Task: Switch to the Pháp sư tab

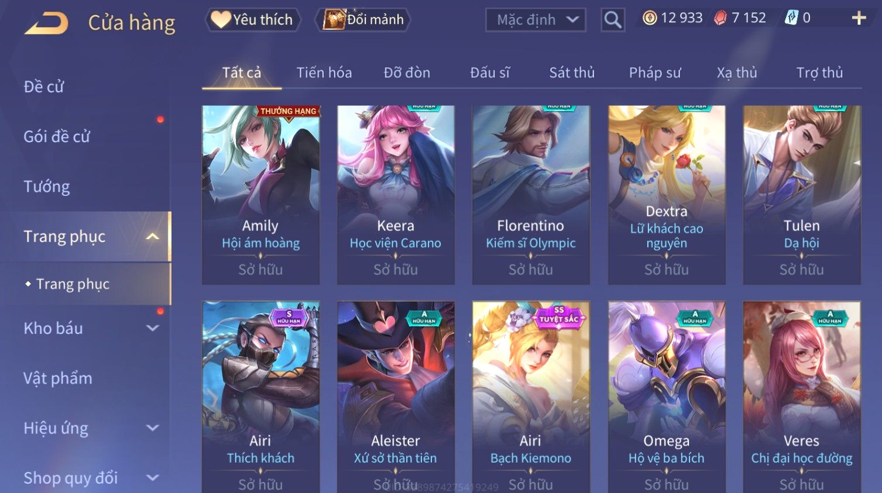Action: [x=655, y=73]
